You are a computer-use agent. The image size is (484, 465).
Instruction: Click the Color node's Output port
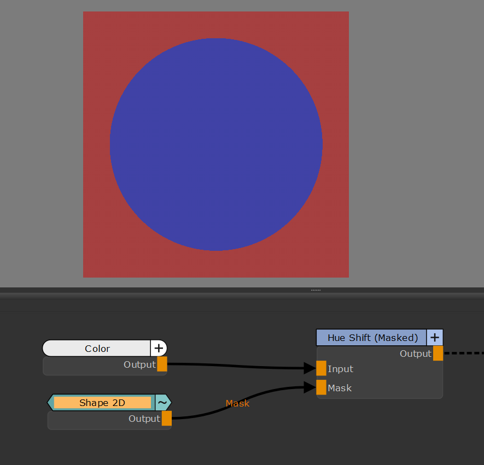pos(162,364)
